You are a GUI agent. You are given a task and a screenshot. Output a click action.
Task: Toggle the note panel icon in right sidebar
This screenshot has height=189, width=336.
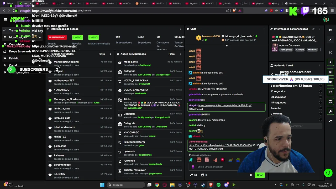pyautogui.click(x=330, y=72)
